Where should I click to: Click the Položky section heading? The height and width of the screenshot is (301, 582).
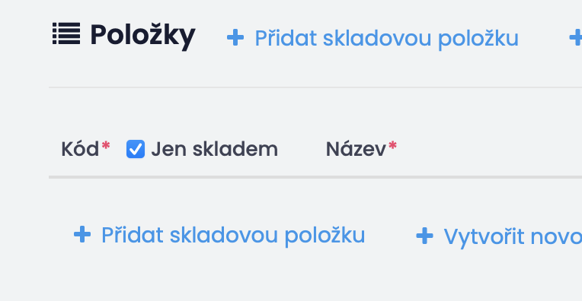tap(143, 36)
